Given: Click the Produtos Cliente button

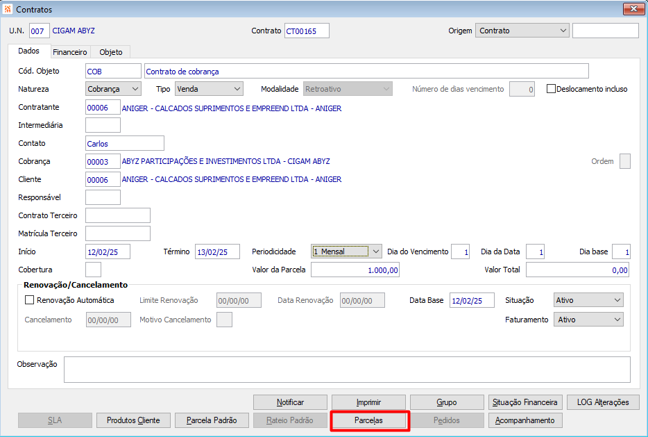Looking at the screenshot, I should pos(133,420).
